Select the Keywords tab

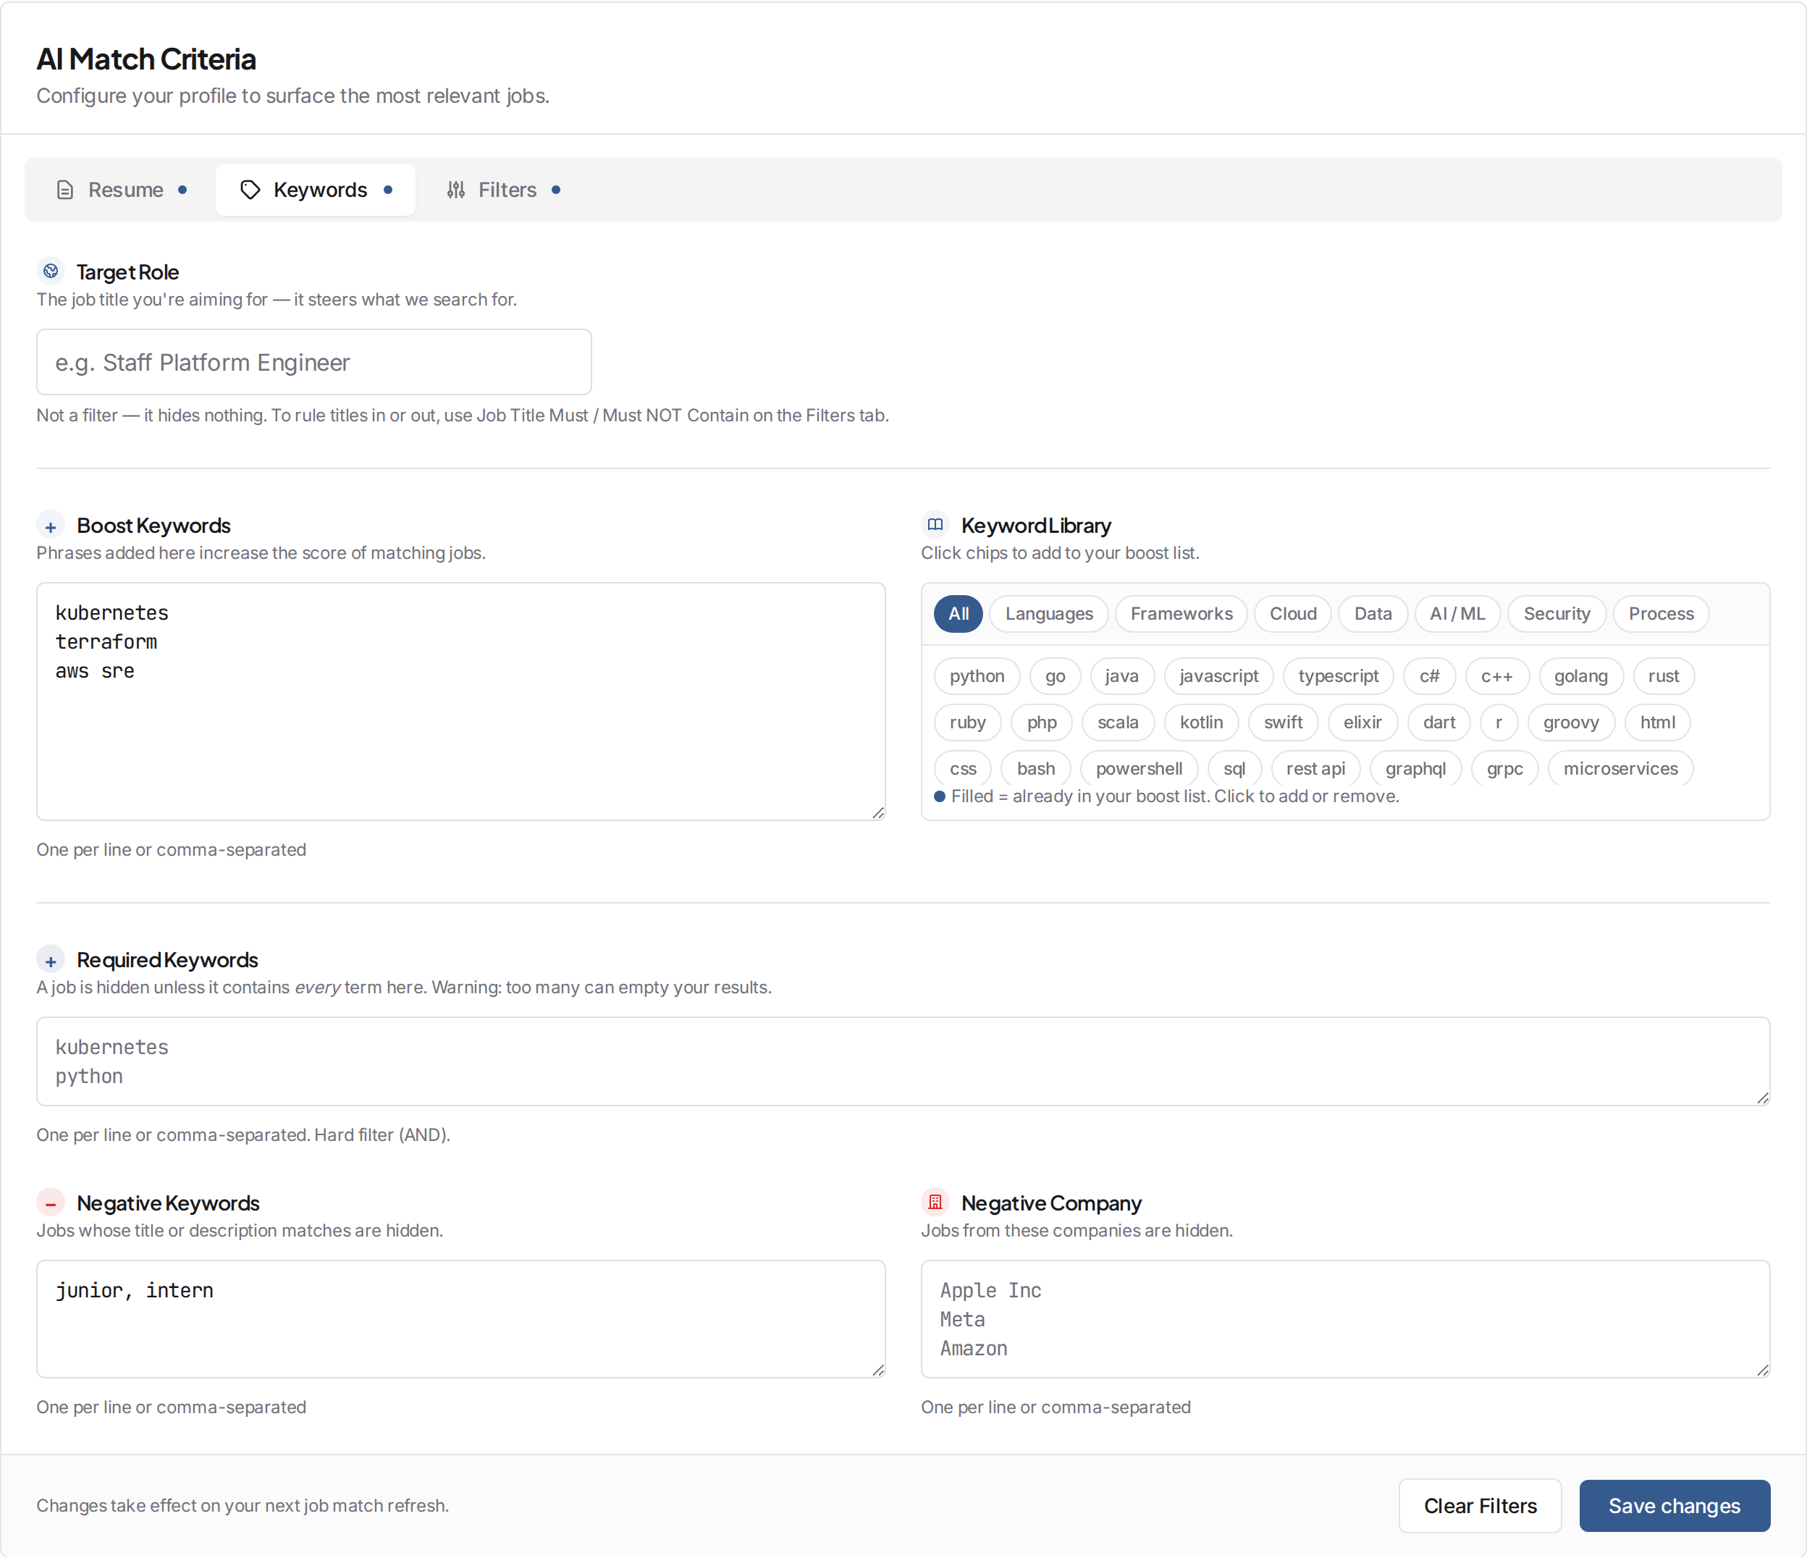click(x=316, y=190)
